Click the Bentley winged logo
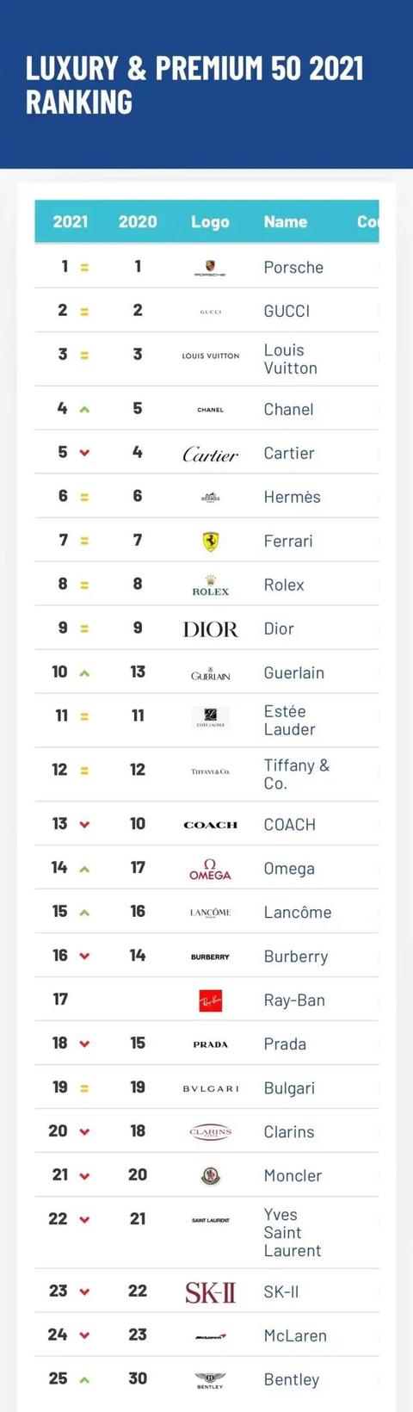The image size is (413, 1412). (210, 1380)
